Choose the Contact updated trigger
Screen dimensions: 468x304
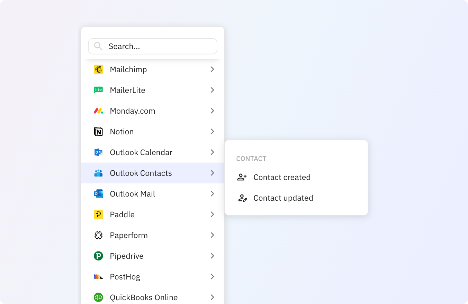tap(296, 198)
